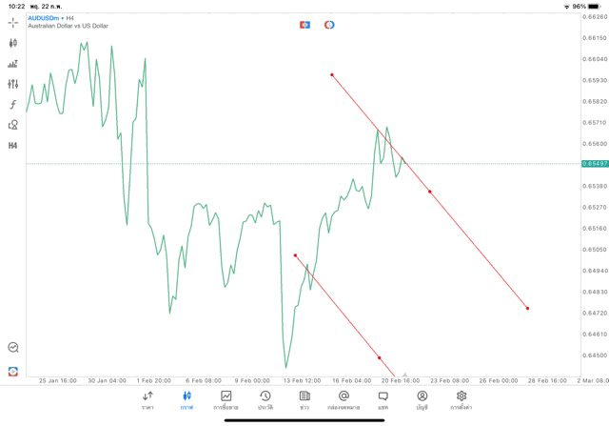Open the indicators function icon
Image resolution: width=609 pixels, height=426 pixels.
(12, 104)
